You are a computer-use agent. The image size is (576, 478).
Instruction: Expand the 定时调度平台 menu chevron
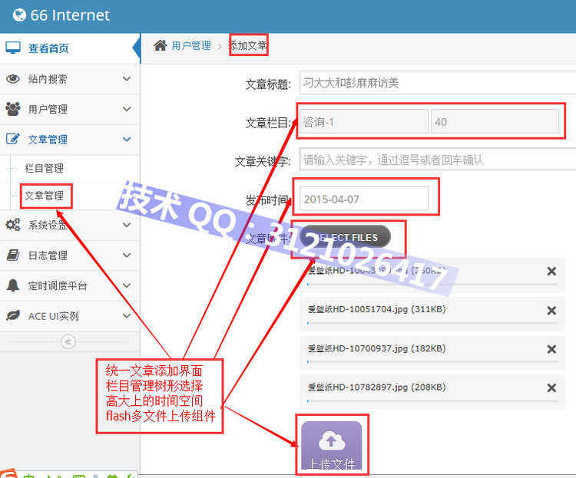127,285
